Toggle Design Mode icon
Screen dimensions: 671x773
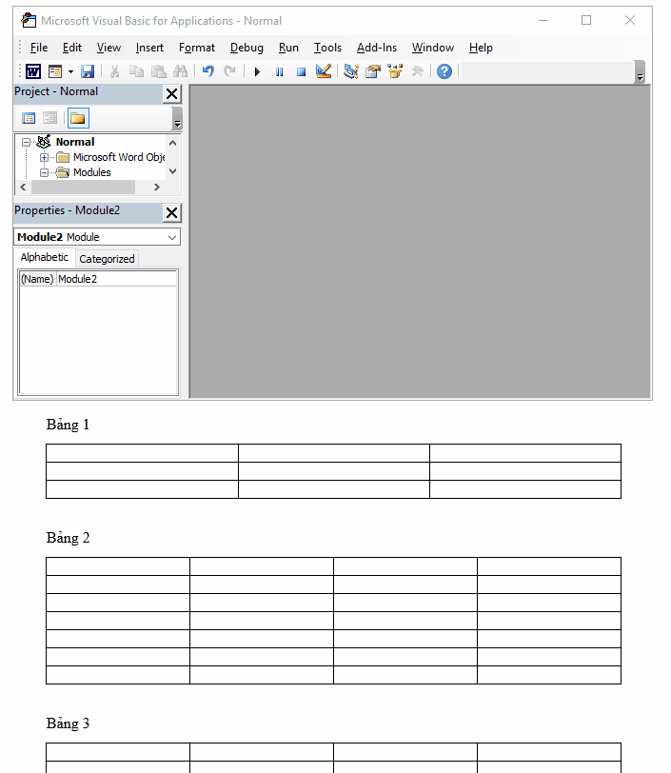[x=324, y=71]
